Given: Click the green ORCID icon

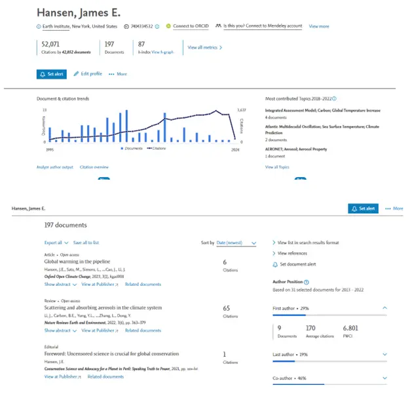Looking at the screenshot, I should pyautogui.click(x=168, y=26).
